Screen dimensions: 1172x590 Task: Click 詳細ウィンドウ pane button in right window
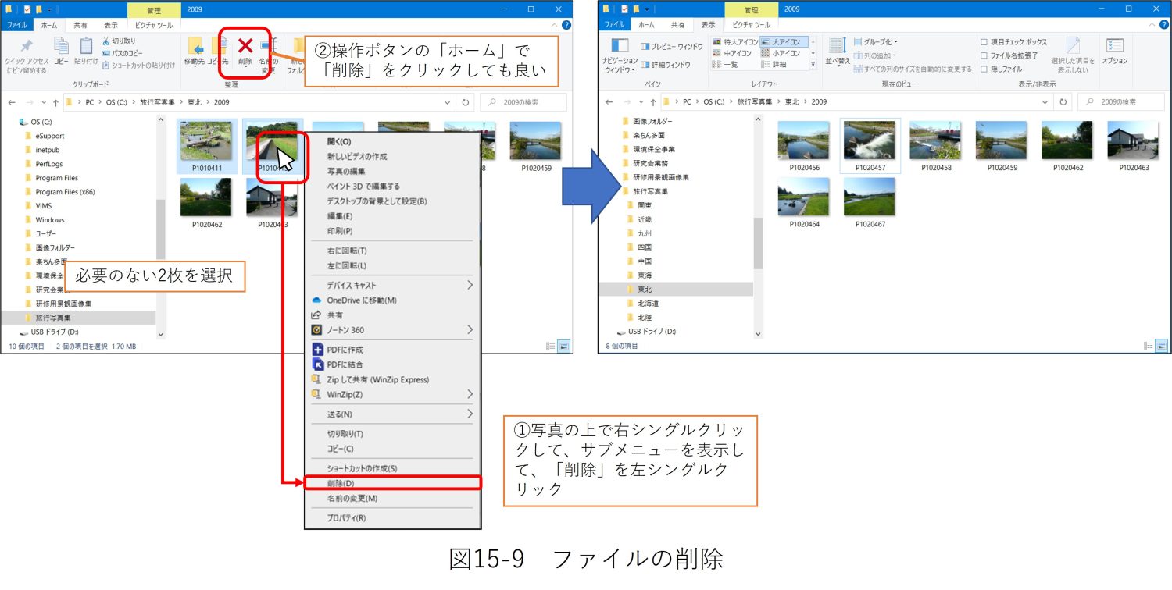click(x=665, y=65)
